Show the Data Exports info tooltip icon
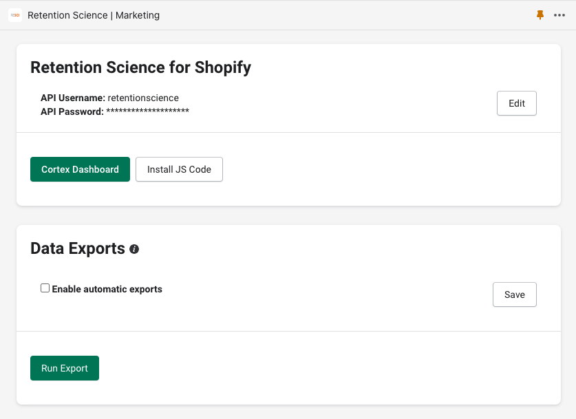The image size is (576, 419). pos(134,249)
